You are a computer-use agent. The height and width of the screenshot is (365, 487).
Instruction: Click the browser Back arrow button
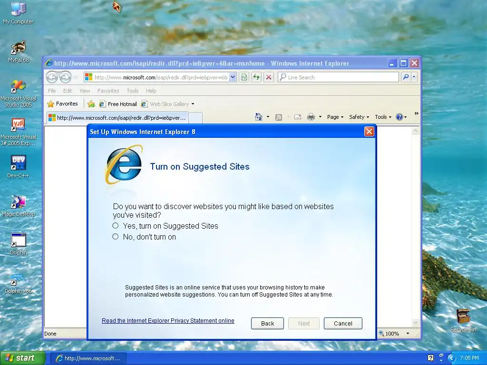pyautogui.click(x=52, y=77)
